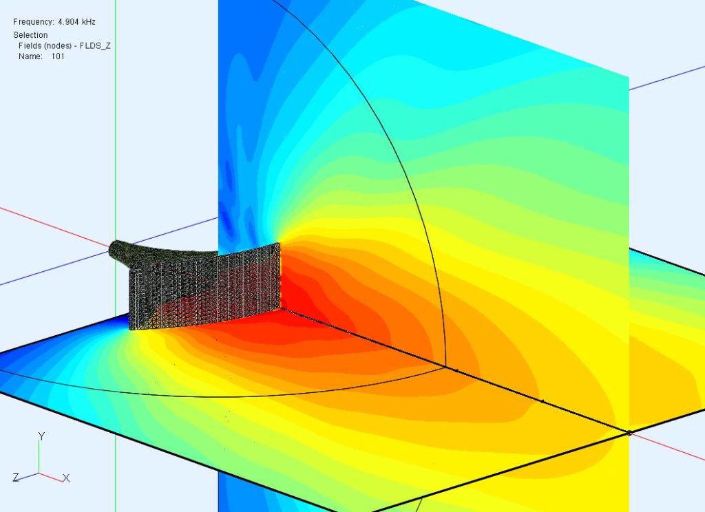The height and width of the screenshot is (512, 705).
Task: Click the origin of the coordinate triad
Action: [39, 473]
